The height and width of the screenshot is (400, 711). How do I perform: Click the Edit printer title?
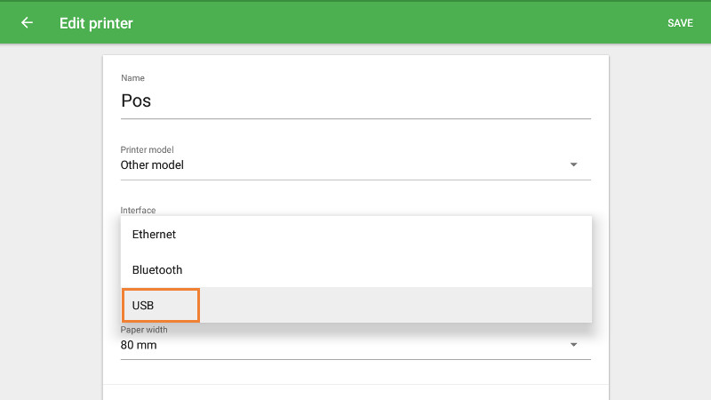tap(96, 23)
